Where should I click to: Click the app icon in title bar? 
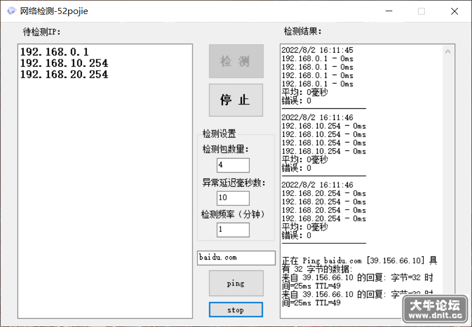(x=11, y=11)
